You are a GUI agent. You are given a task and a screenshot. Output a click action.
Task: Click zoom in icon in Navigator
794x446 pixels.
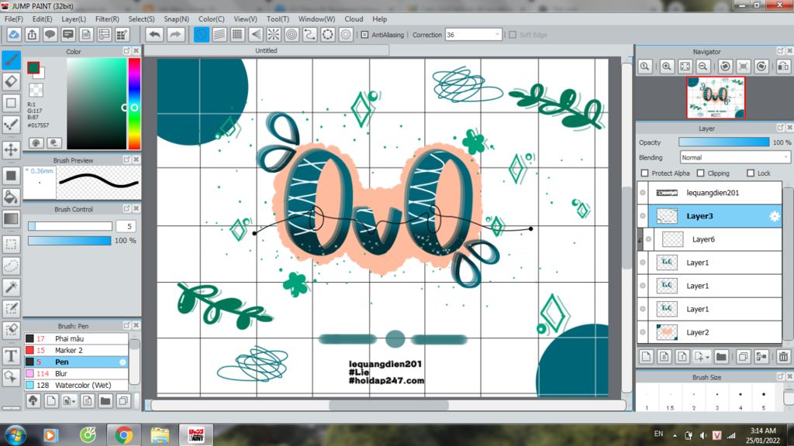click(x=667, y=67)
